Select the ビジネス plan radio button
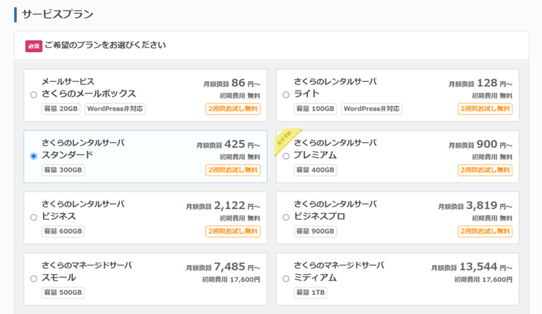The width and height of the screenshot is (542, 314). pos(33,217)
